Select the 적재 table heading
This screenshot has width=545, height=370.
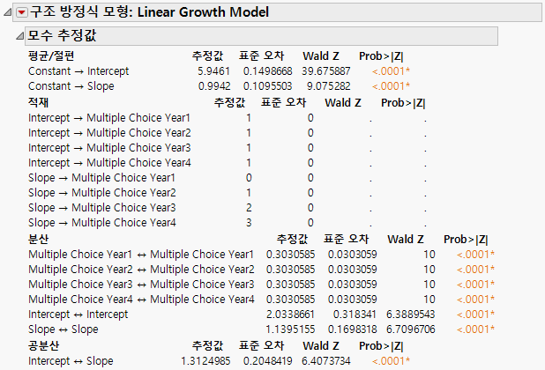point(38,103)
